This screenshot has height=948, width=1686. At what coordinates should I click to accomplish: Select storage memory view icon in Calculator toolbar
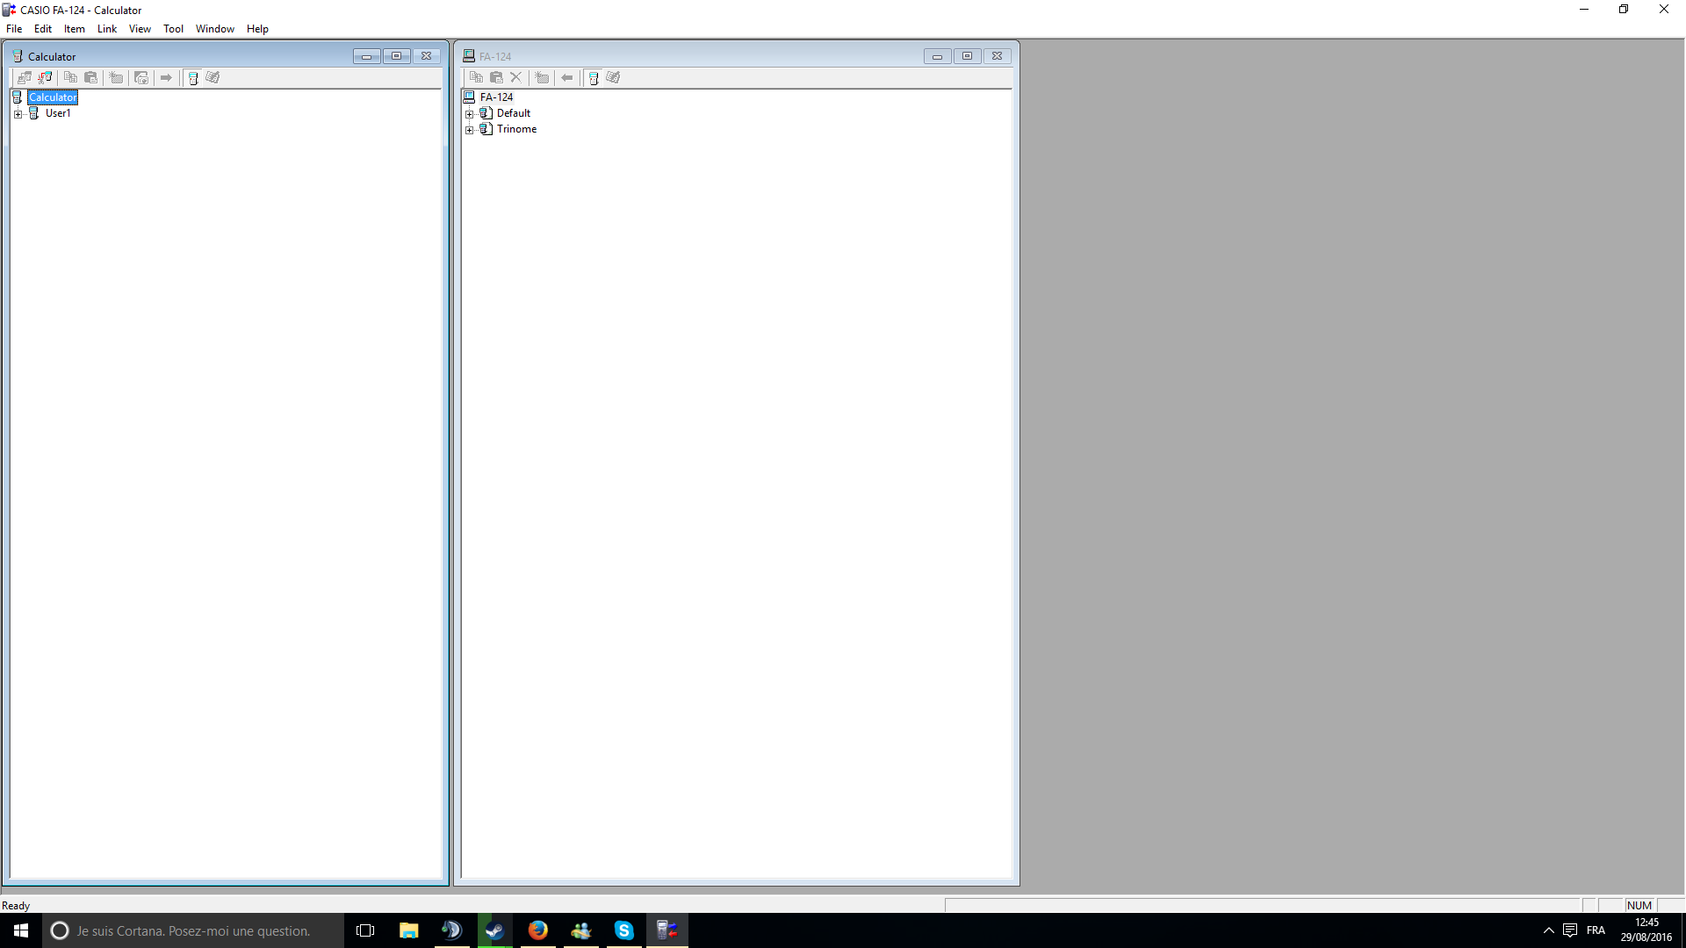click(213, 77)
